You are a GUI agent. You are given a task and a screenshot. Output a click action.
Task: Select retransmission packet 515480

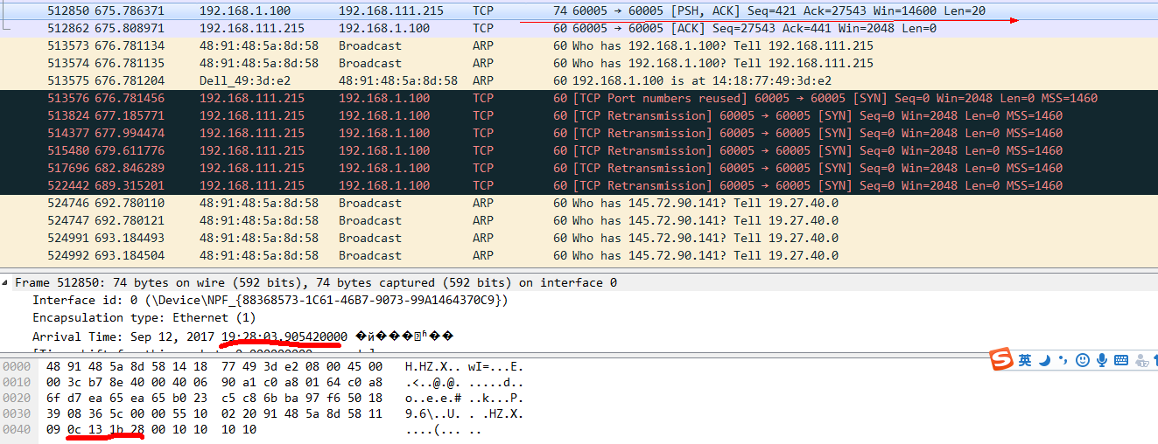[579, 150]
